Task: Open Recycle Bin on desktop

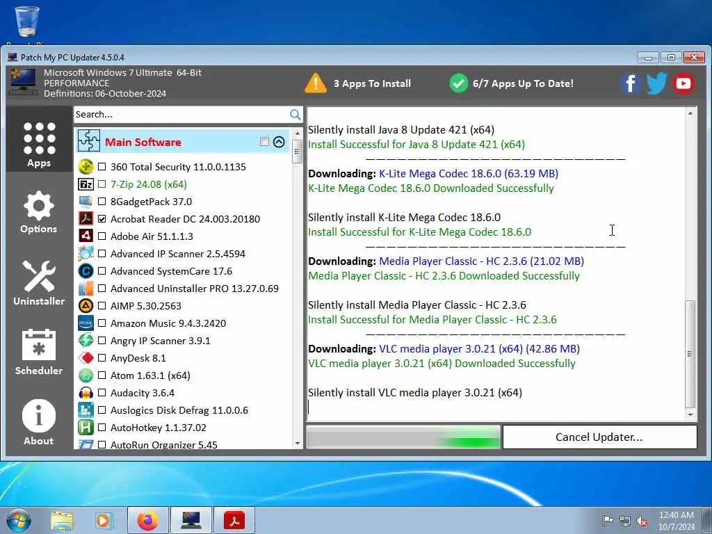Action: click(x=27, y=23)
